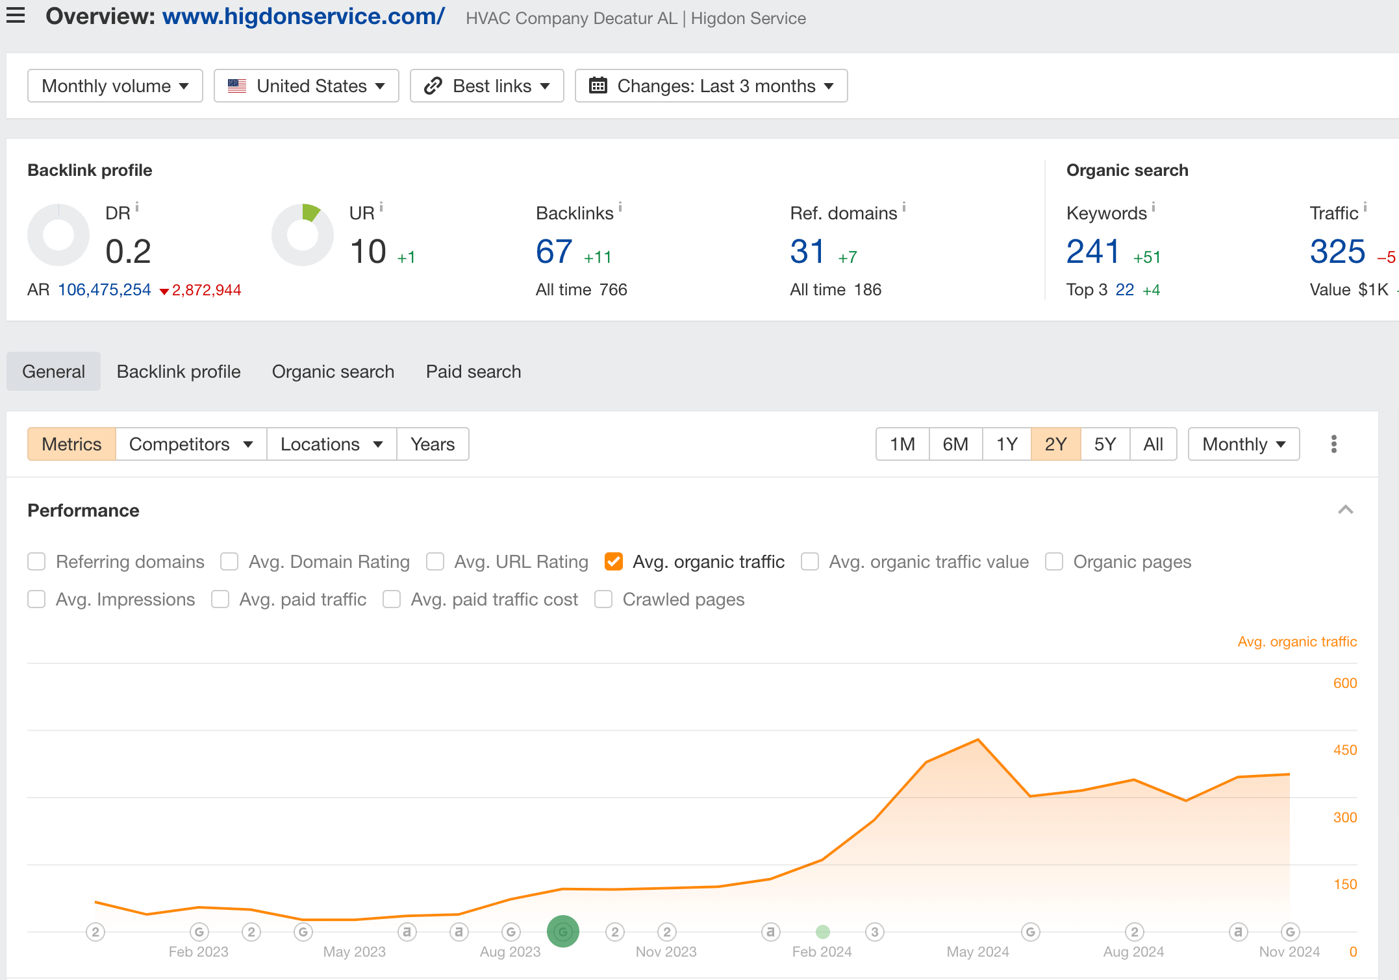1399x980 pixels.
Task: Click the chain link icon beside Best links
Action: tap(433, 86)
